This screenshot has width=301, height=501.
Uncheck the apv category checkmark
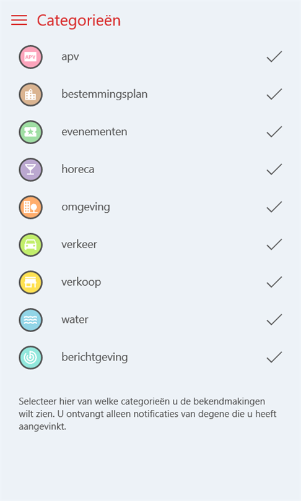tap(274, 56)
